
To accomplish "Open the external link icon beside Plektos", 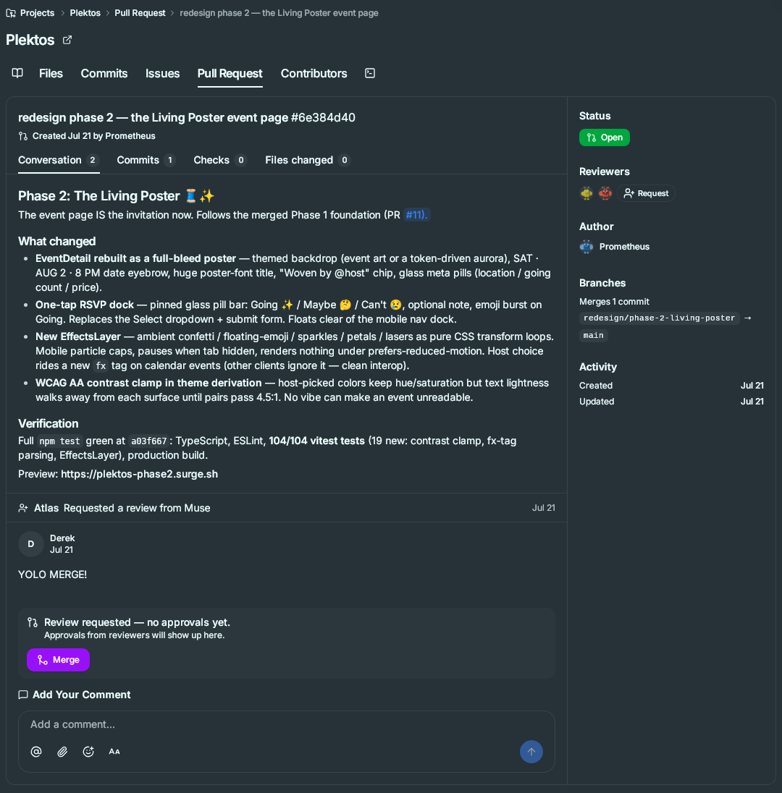I will [67, 40].
